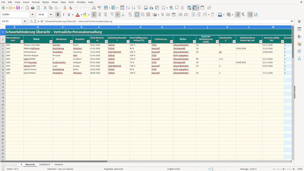Open filter dropdown for Name column
Viewport: 304px width, 171px height.
[51, 42]
